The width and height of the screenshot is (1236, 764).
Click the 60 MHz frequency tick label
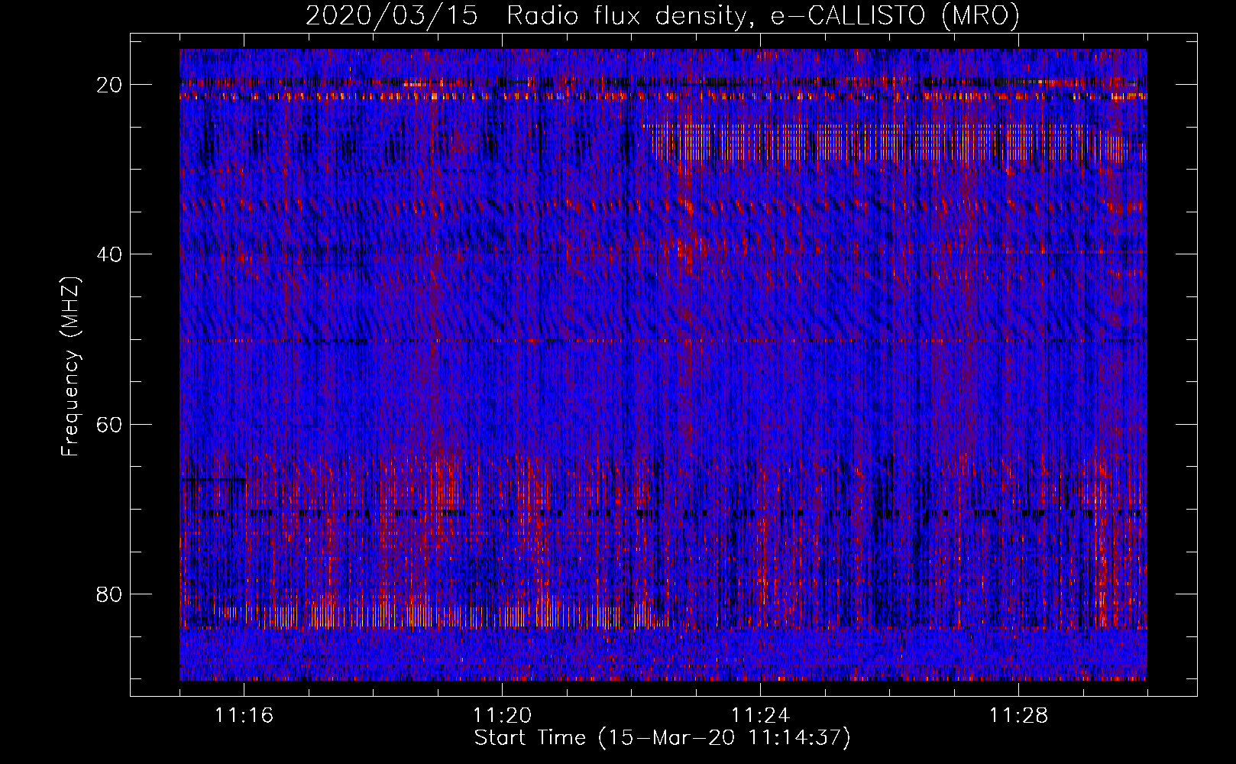click(110, 424)
